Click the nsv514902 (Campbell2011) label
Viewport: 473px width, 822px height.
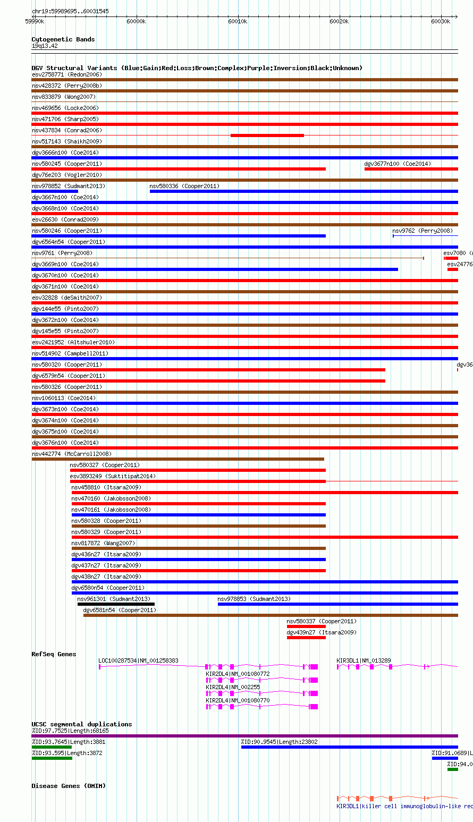tap(70, 353)
